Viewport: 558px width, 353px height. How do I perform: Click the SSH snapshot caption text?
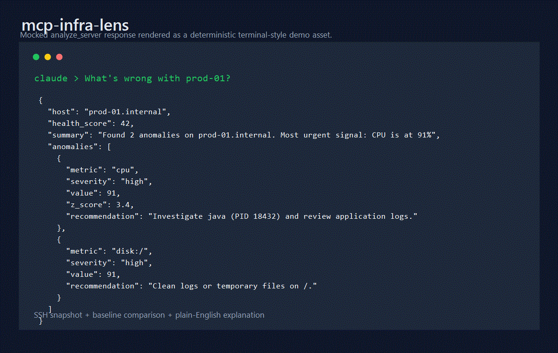(149, 315)
